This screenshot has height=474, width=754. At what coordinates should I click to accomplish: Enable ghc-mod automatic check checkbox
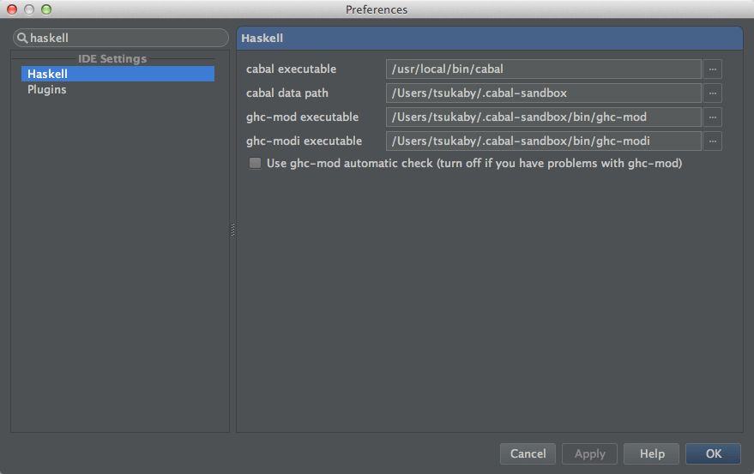255,164
